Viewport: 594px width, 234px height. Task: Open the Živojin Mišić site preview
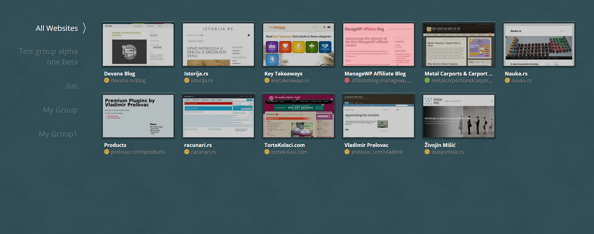coord(459,116)
